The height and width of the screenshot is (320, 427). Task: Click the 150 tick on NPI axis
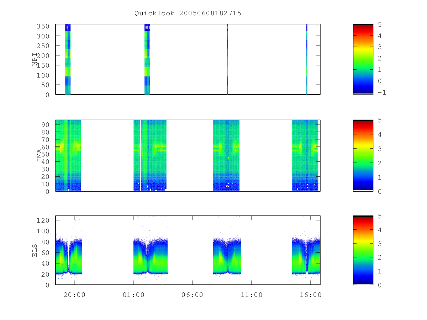pos(43,65)
